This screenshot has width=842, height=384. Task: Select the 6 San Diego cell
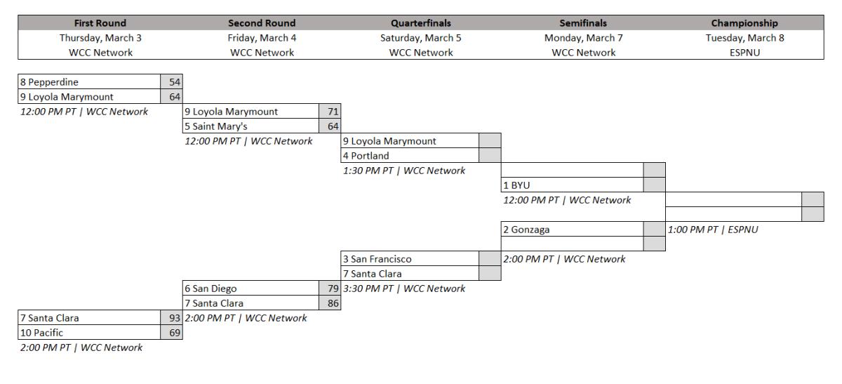(250, 289)
